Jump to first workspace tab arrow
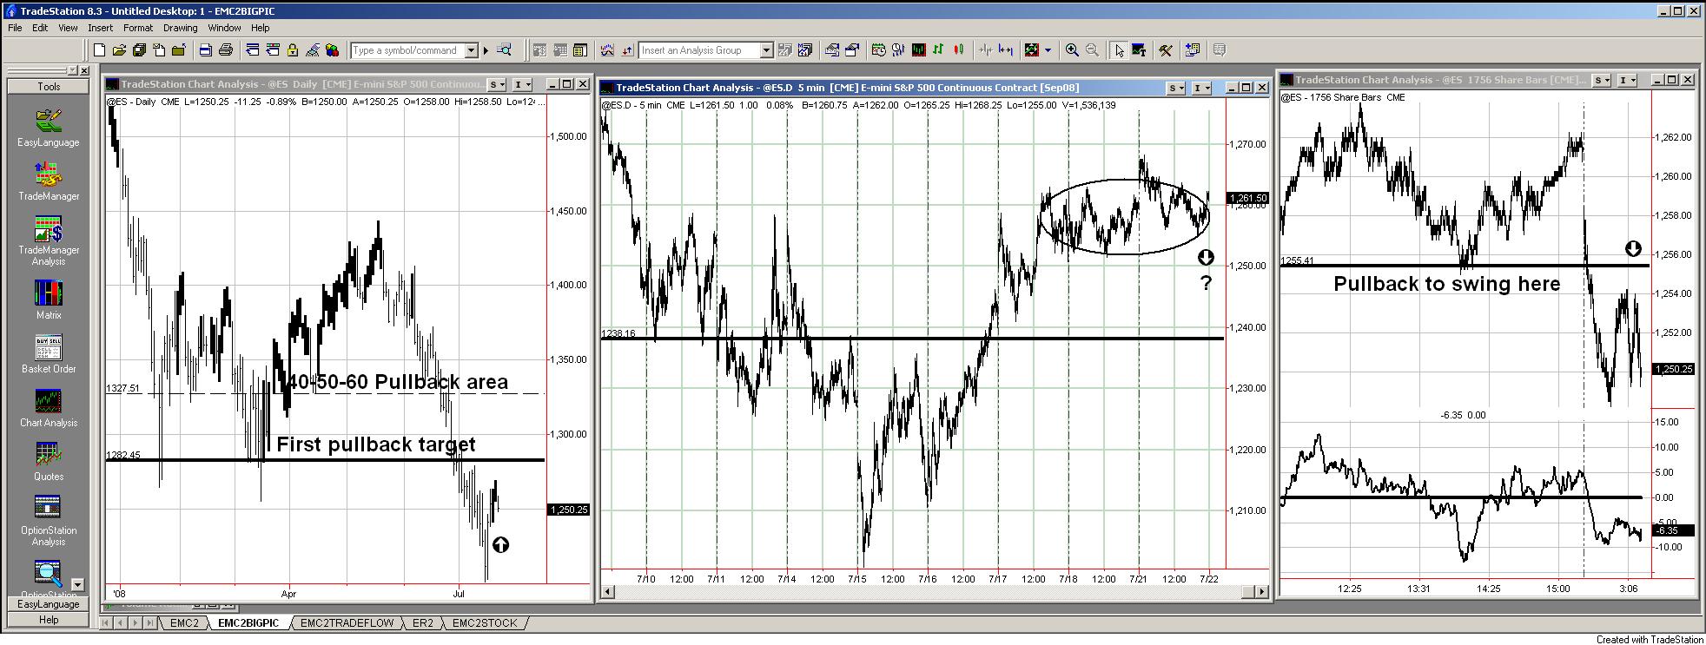Screen dimensions: 1706x645 tap(108, 622)
